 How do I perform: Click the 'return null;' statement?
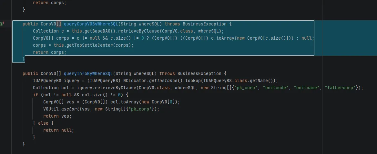click(x=59, y=130)
